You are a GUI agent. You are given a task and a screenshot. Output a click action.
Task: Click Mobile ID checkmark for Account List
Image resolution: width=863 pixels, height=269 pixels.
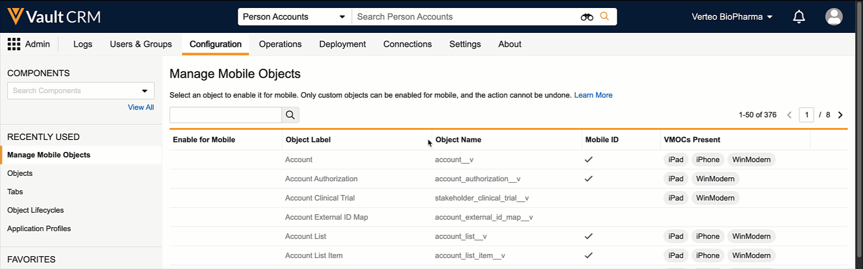(x=588, y=237)
